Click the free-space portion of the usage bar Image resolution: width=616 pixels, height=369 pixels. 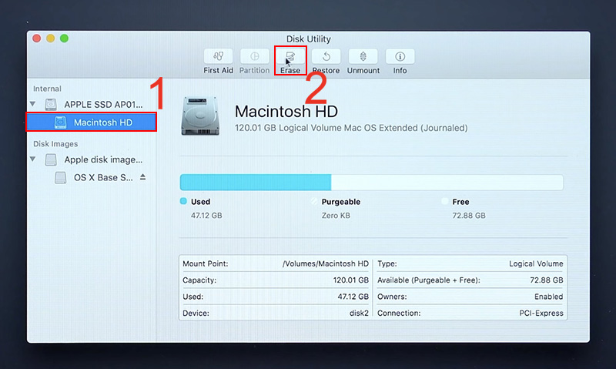[x=447, y=183]
